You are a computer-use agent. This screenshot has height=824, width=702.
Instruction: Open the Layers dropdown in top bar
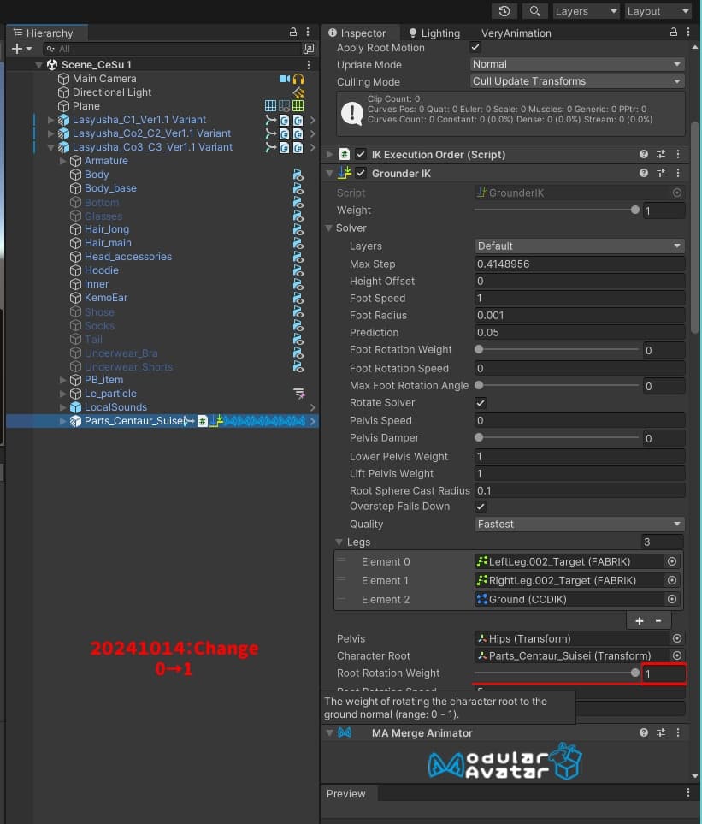pos(587,11)
